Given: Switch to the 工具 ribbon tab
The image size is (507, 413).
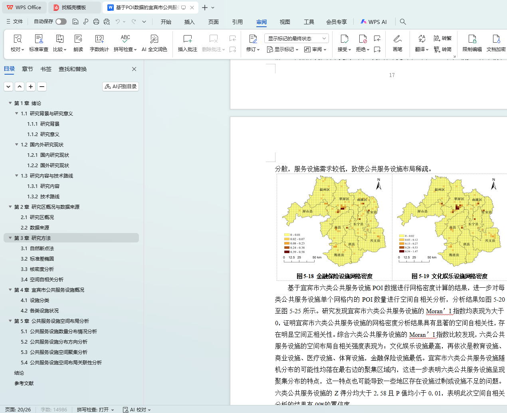Looking at the screenshot, I should point(309,22).
